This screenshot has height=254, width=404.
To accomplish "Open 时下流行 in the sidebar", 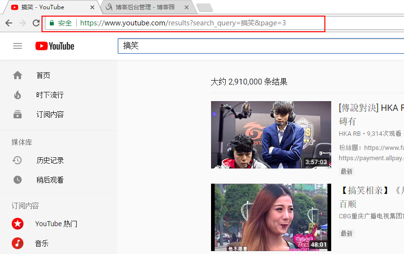I will click(50, 95).
